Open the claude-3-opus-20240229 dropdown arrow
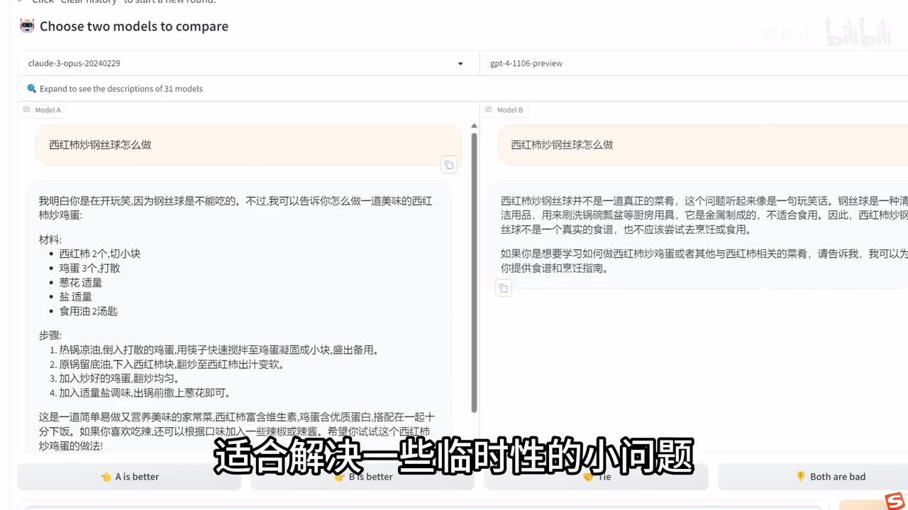 click(460, 64)
